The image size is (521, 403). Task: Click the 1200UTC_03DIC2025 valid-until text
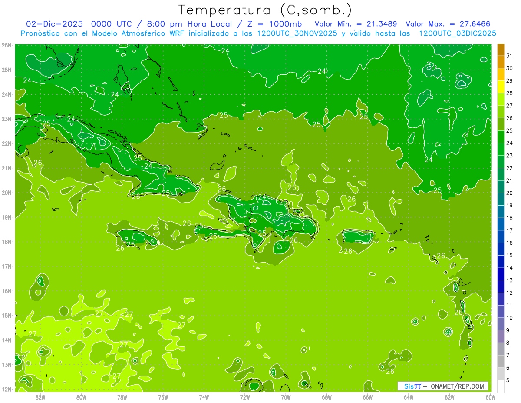pos(458,33)
